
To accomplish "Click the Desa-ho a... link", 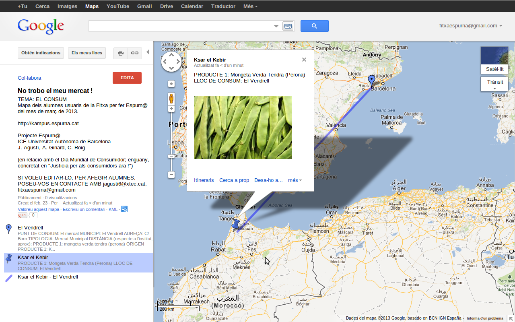I will point(268,180).
